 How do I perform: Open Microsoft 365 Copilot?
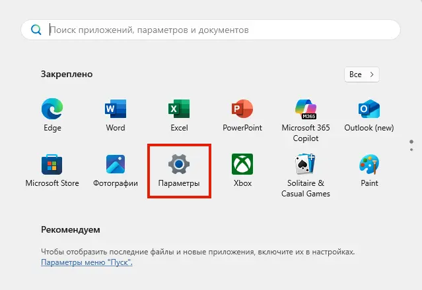306,121
